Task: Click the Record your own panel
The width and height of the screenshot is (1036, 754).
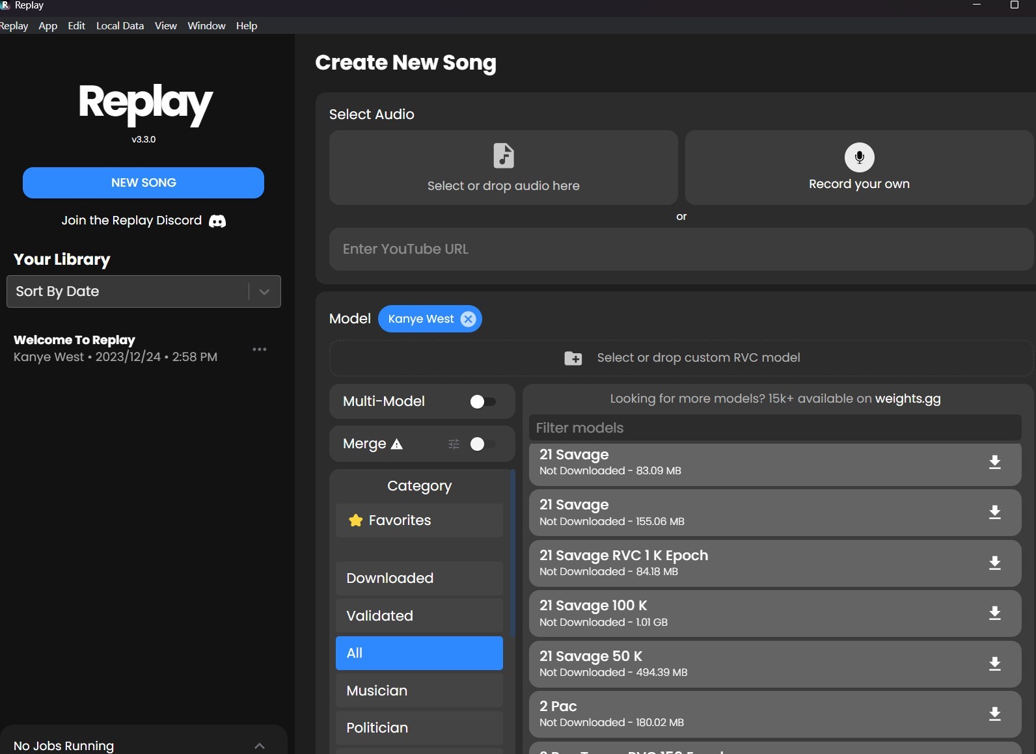Action: pyautogui.click(x=859, y=168)
